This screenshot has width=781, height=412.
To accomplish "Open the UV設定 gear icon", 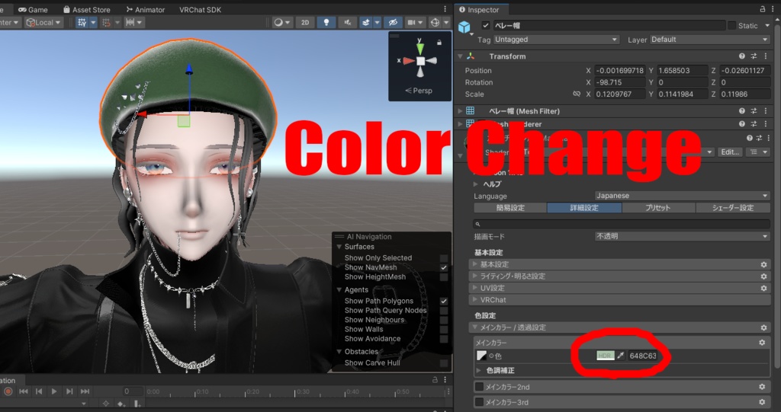I will tap(763, 288).
